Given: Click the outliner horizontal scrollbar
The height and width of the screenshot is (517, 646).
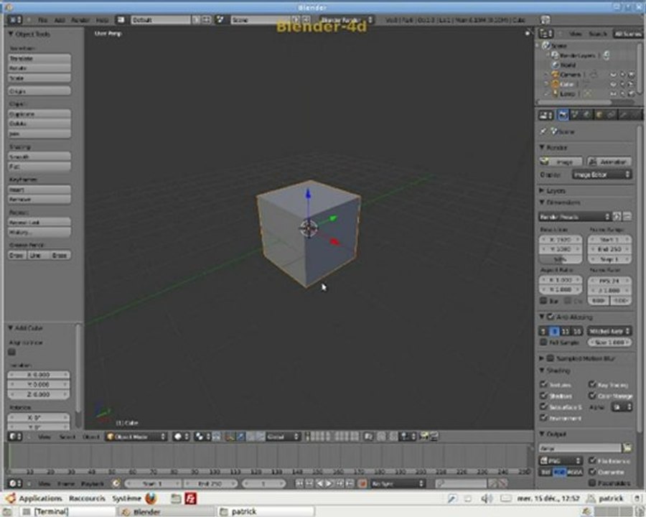Looking at the screenshot, I should tap(575, 101).
